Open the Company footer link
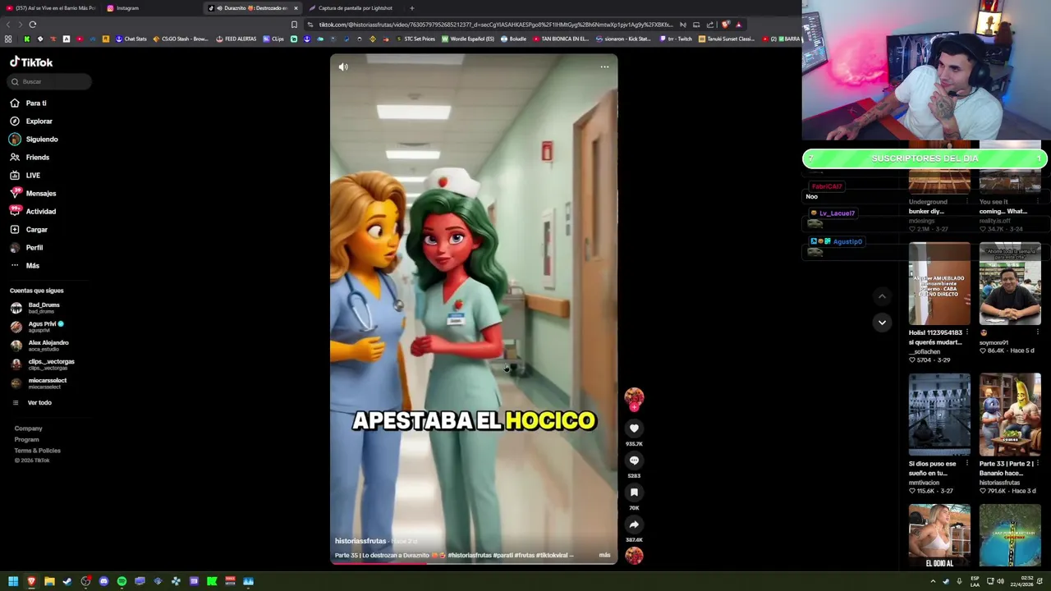The image size is (1051, 591). click(x=28, y=428)
